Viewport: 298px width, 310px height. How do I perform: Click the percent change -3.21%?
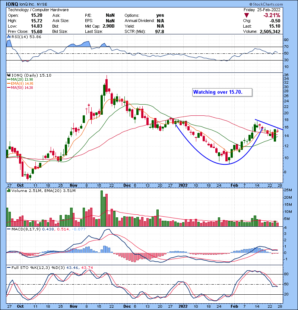pos(272,15)
